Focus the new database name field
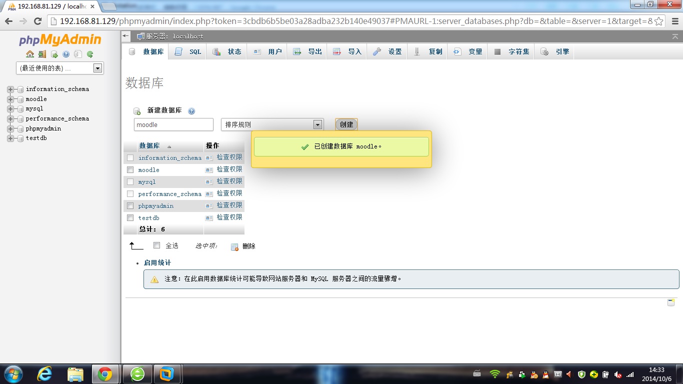Viewport: 683px width, 384px height. pyautogui.click(x=173, y=124)
